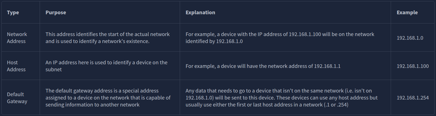Select the Explanation column header
The width and height of the screenshot is (436, 116).
pos(200,13)
